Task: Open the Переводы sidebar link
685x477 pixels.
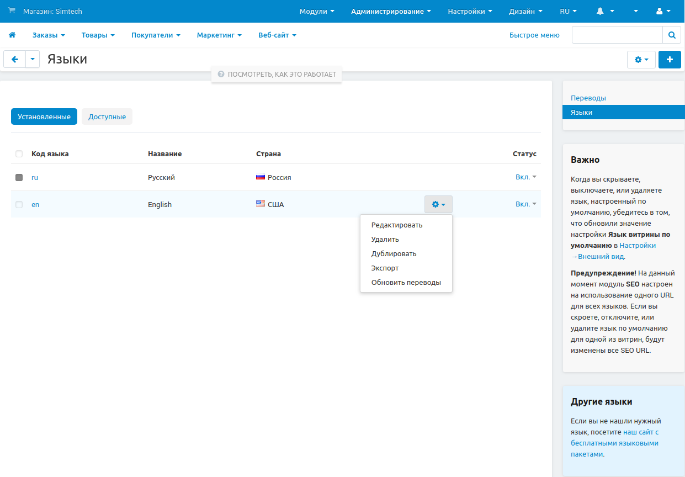Action: point(588,98)
